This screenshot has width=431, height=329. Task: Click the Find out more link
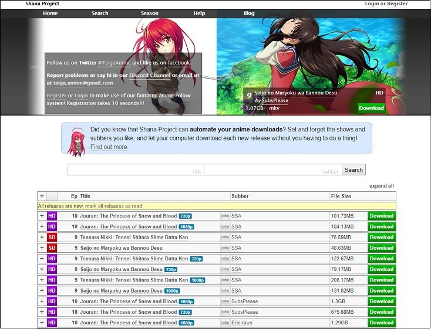pos(109,147)
